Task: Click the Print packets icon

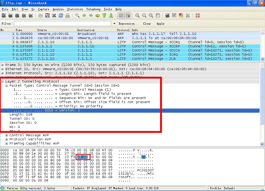Action: tap(68, 16)
